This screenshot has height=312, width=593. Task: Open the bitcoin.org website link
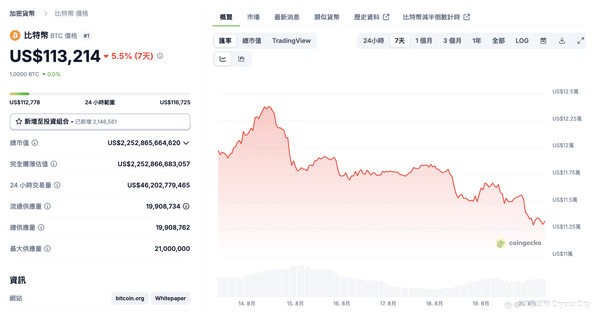pyautogui.click(x=130, y=298)
